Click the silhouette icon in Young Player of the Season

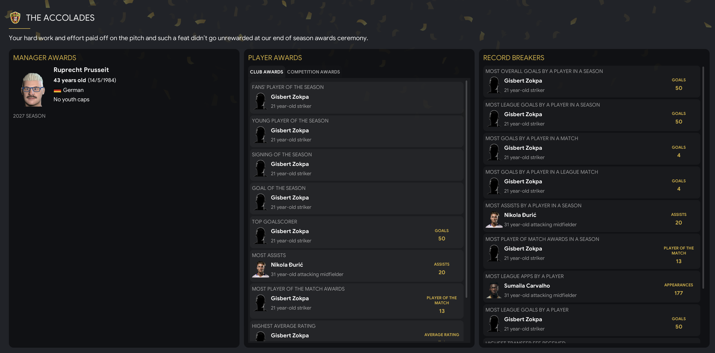click(x=260, y=135)
